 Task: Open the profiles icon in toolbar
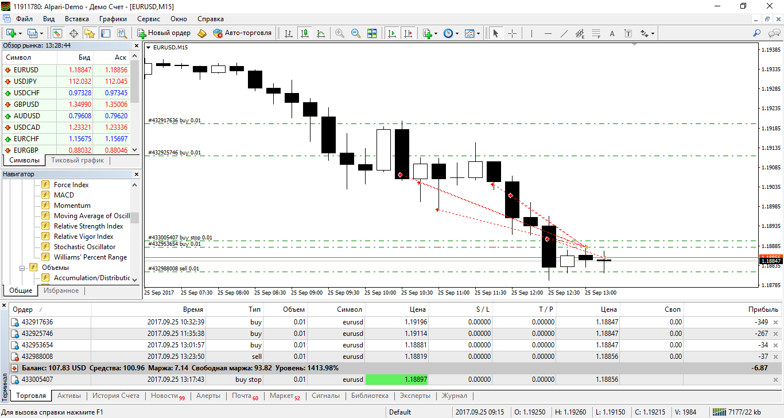pos(32,33)
